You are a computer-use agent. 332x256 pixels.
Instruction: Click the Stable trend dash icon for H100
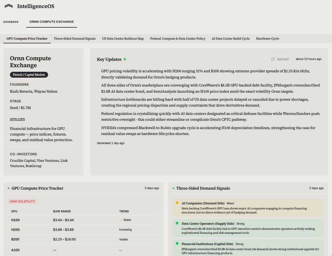coord(121,220)
